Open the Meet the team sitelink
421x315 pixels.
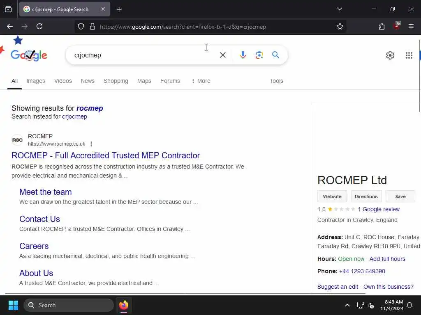click(45, 192)
